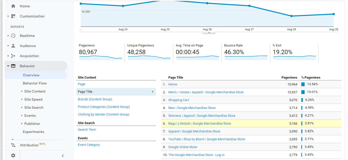The height and width of the screenshot is (160, 348).
Task: Open Bags | Lifestyle page title link
Action: pos(200,124)
